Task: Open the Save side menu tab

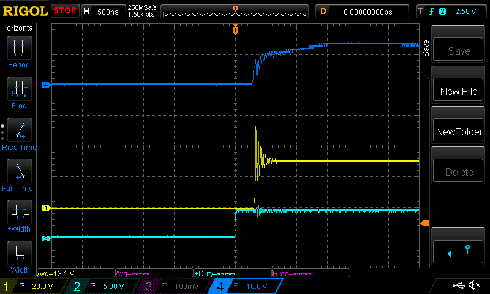Action: point(426,49)
